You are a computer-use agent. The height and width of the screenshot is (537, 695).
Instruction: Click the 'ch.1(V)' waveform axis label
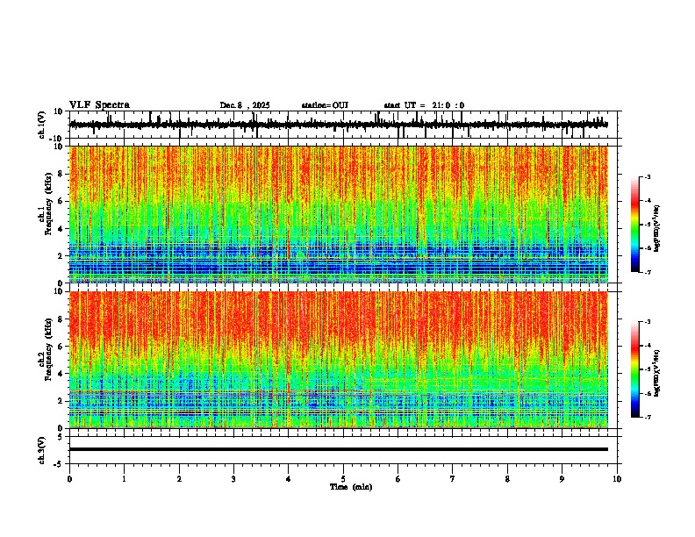click(x=42, y=125)
